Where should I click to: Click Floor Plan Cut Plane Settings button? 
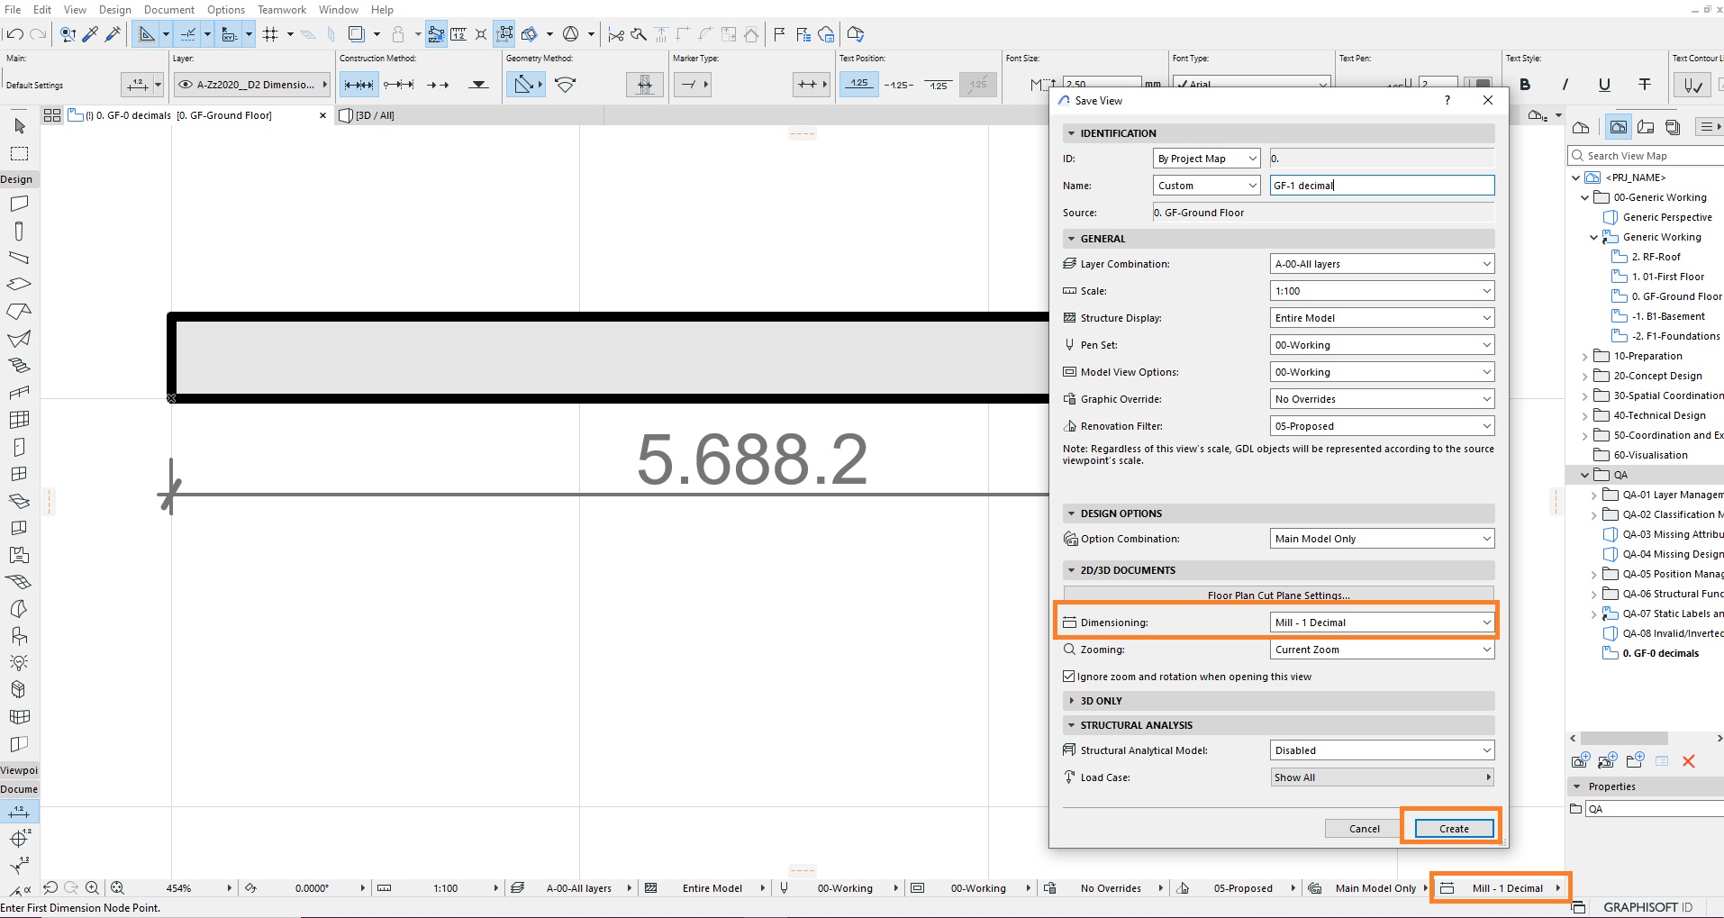(1278, 595)
